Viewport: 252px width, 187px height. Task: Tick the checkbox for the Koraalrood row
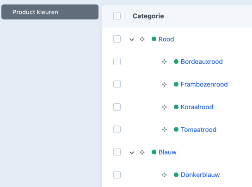point(117,107)
